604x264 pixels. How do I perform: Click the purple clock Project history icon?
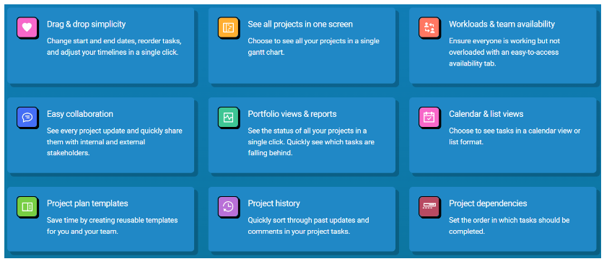pyautogui.click(x=228, y=207)
